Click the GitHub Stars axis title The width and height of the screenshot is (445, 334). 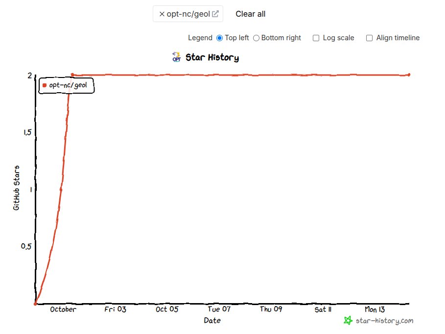[17, 188]
